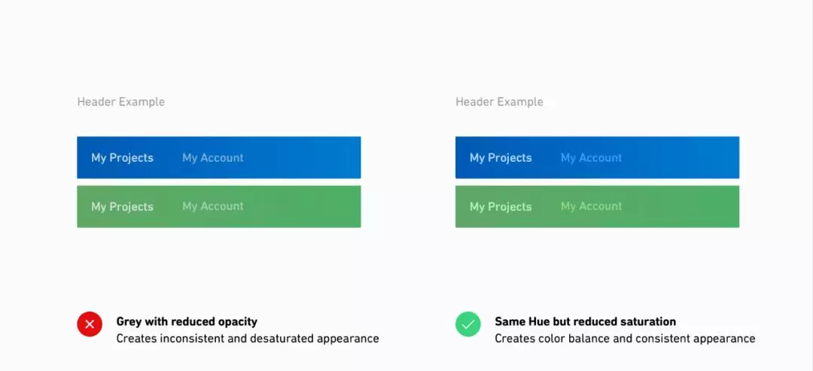The width and height of the screenshot is (813, 371).
Task: Select My Projects in green header of grey-opacity example
Action: [123, 206]
